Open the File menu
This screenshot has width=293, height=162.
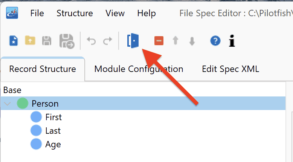coord(37,13)
